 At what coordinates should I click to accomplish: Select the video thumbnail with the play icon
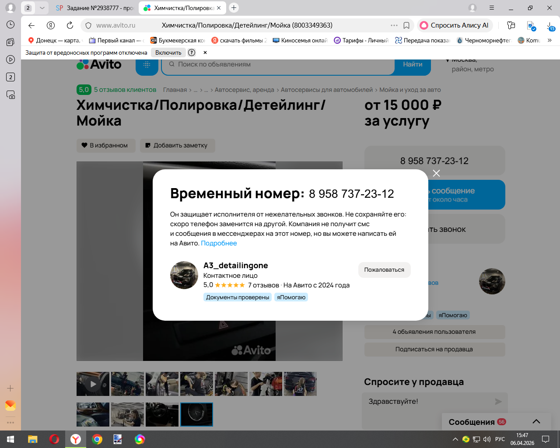(93, 384)
